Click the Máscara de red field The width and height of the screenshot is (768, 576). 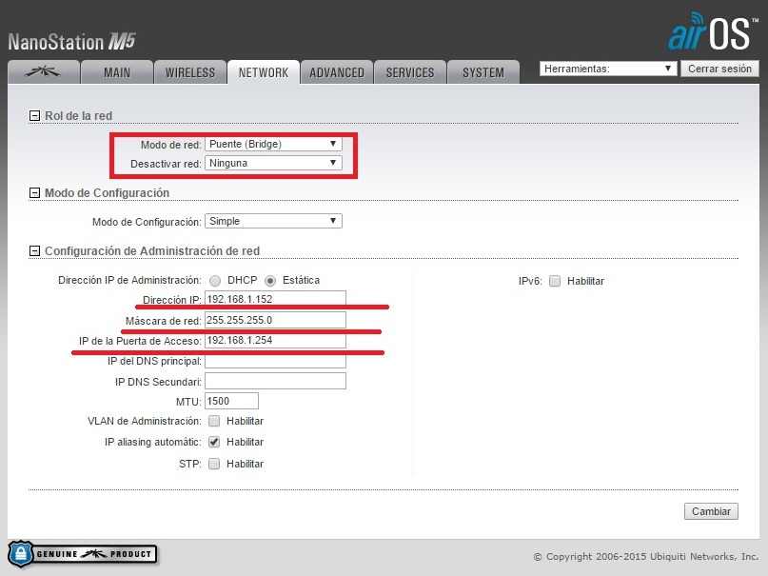point(275,320)
